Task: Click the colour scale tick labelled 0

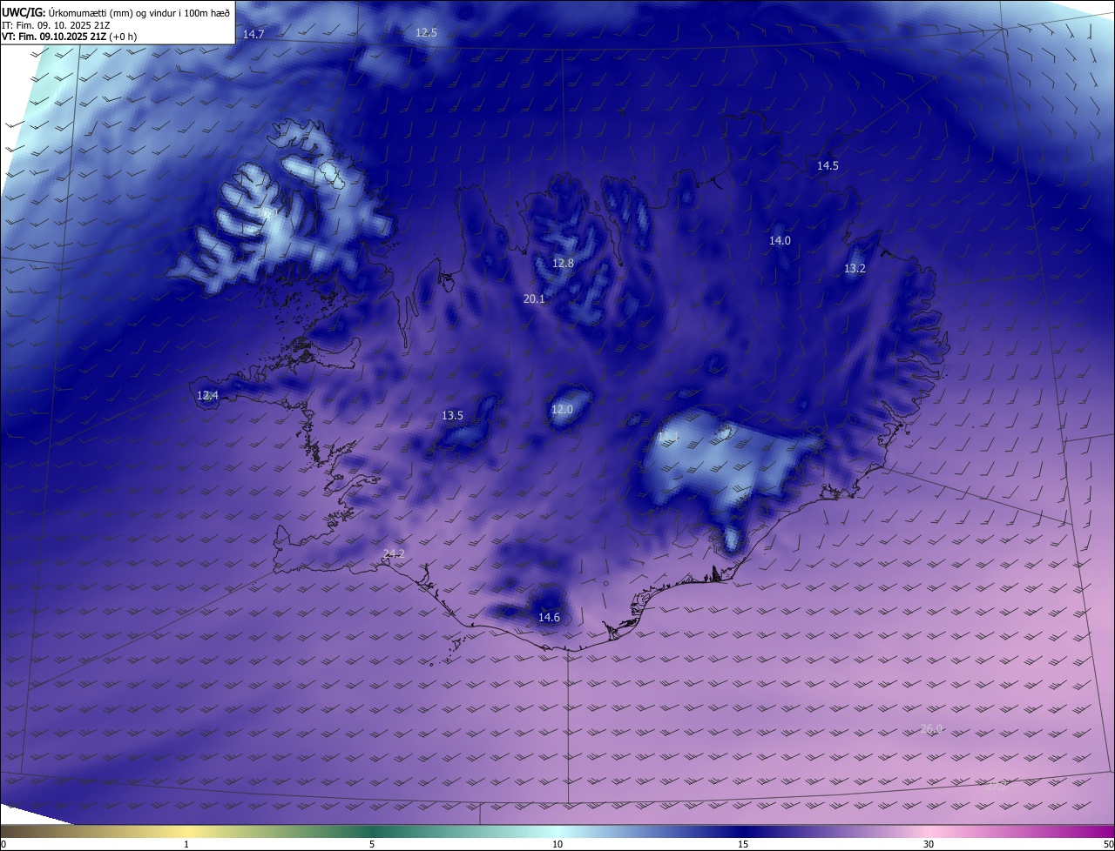Action: pyautogui.click(x=3, y=844)
